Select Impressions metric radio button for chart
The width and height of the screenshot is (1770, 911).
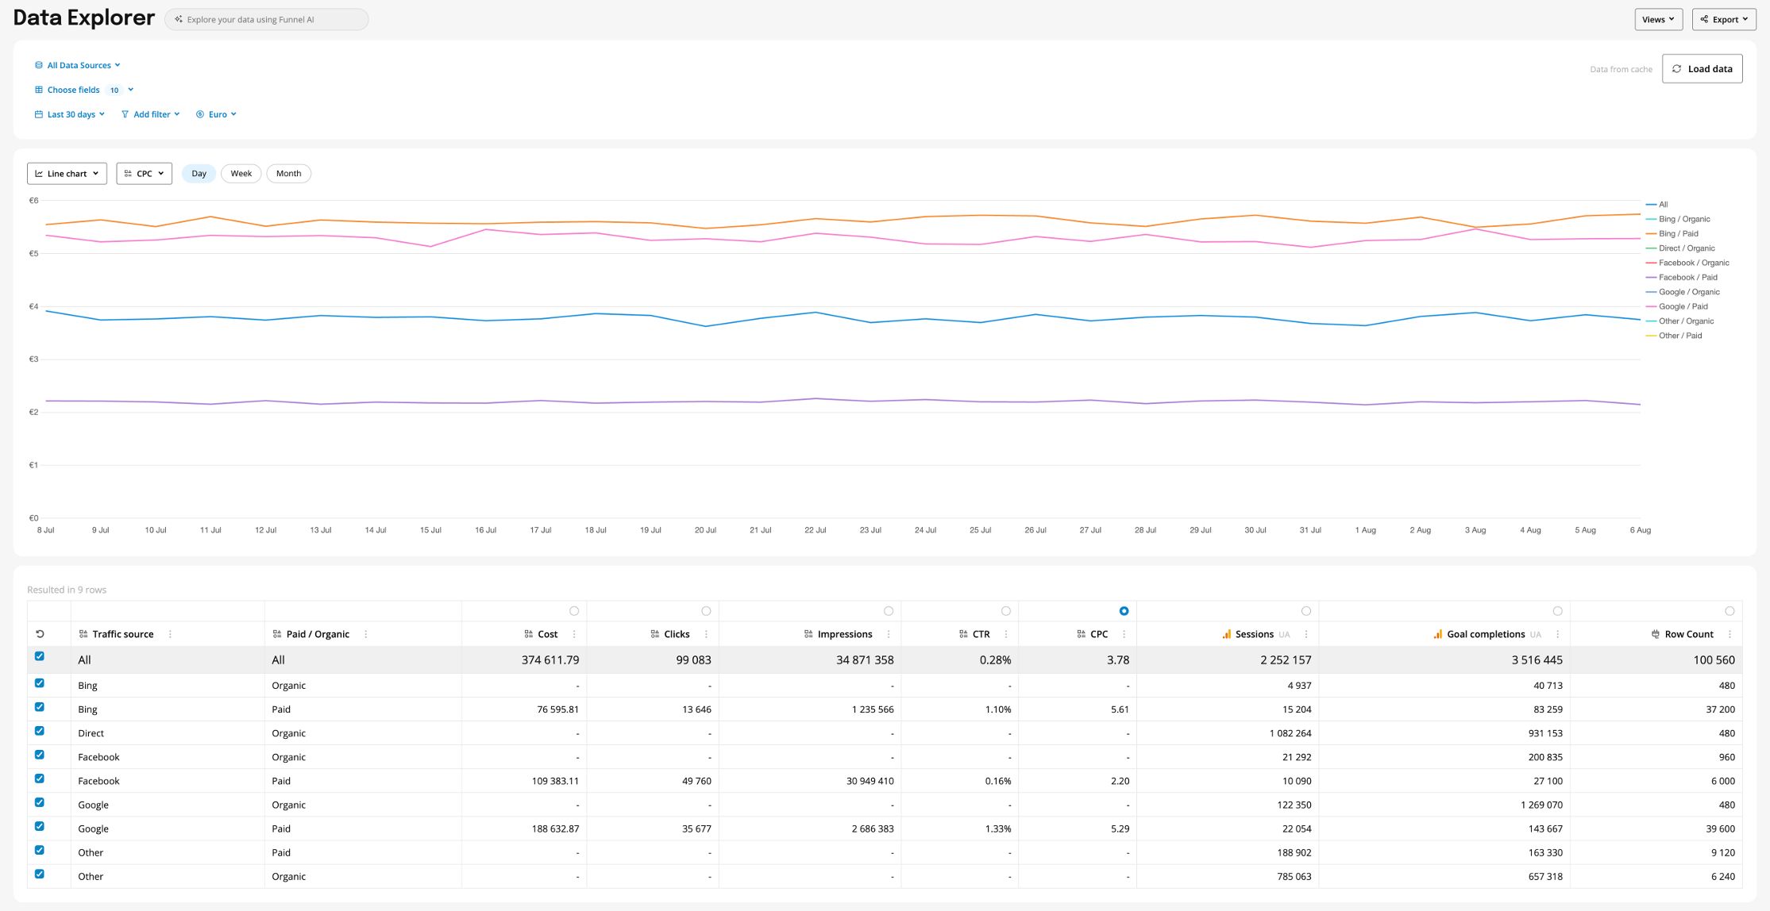tap(889, 611)
